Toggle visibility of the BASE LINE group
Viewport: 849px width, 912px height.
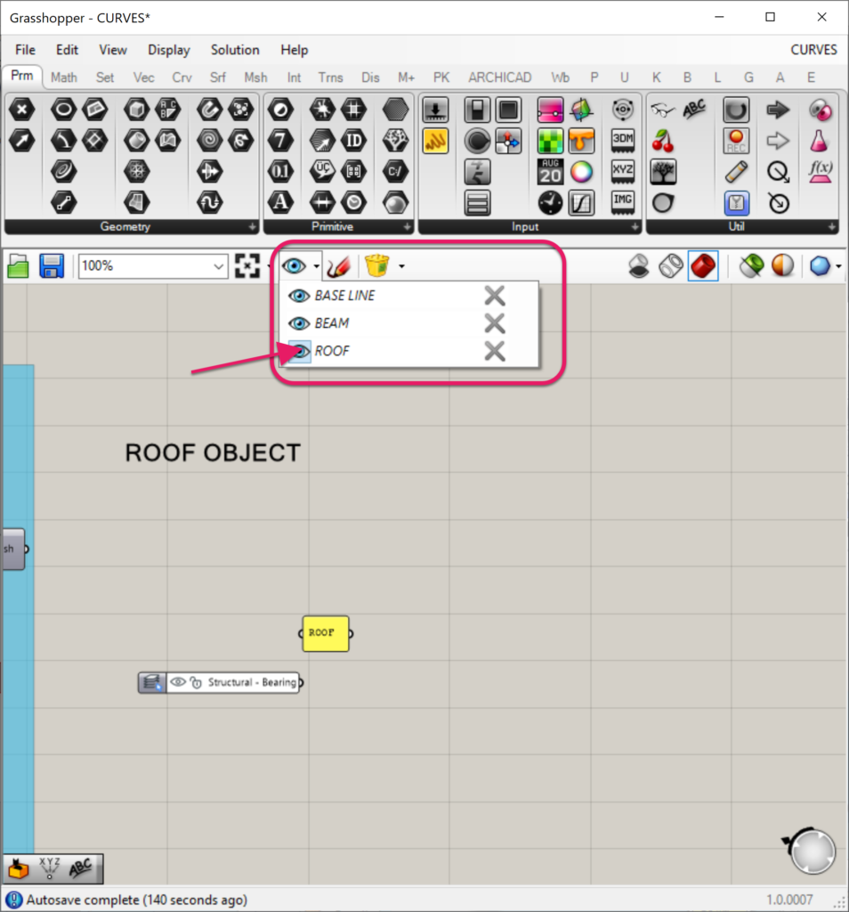299,295
